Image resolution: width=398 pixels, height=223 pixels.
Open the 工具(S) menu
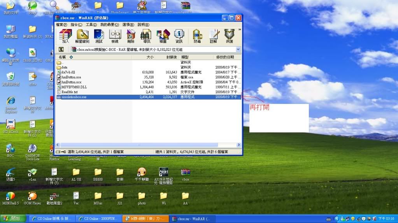pyautogui.click(x=91, y=24)
